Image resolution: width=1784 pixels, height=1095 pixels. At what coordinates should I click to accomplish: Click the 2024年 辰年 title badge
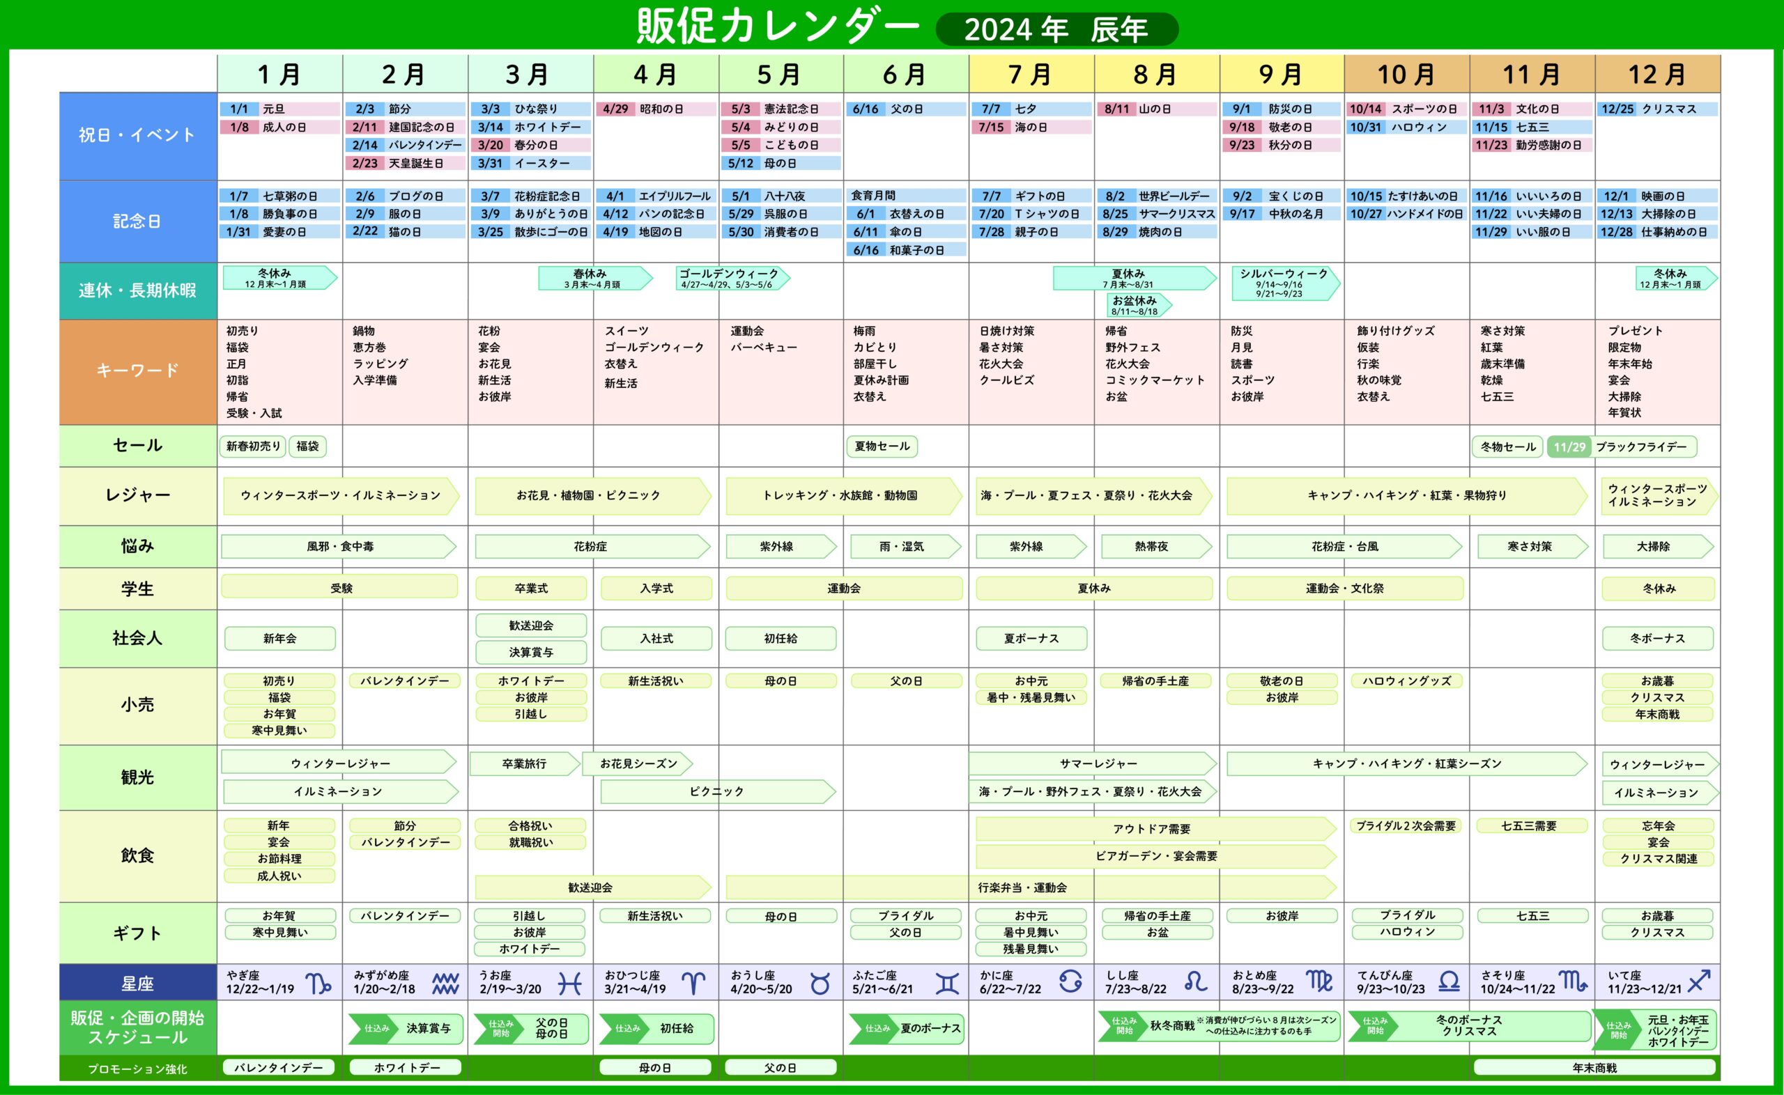coord(1056,30)
